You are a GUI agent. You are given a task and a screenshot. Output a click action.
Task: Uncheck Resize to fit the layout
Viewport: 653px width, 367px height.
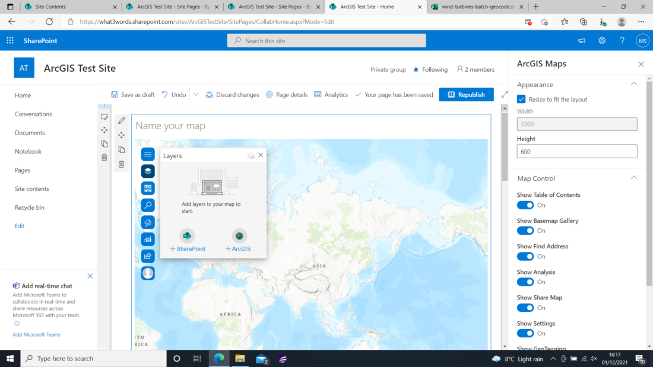521,100
